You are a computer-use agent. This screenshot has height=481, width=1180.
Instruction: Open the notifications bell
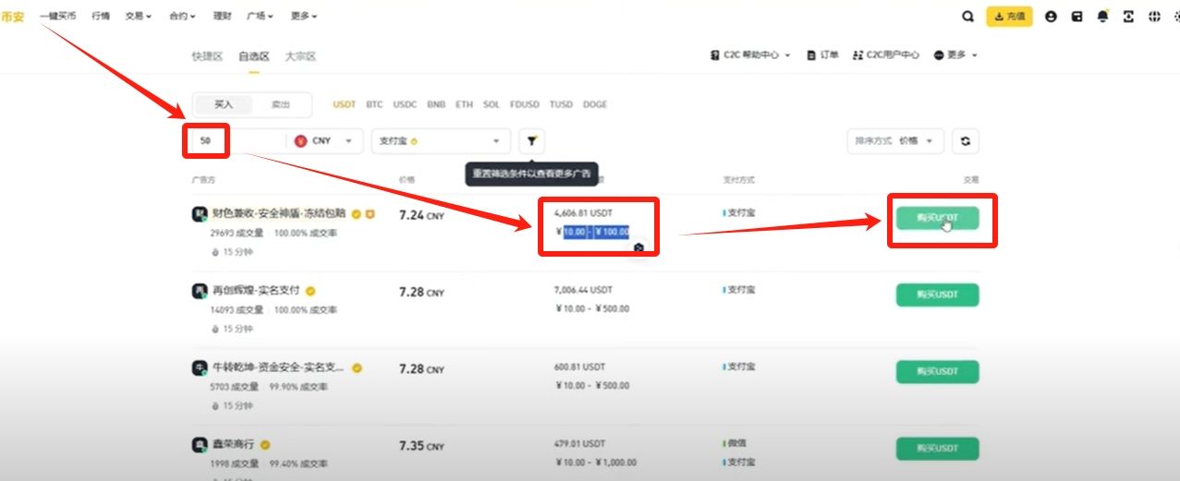tap(1102, 17)
